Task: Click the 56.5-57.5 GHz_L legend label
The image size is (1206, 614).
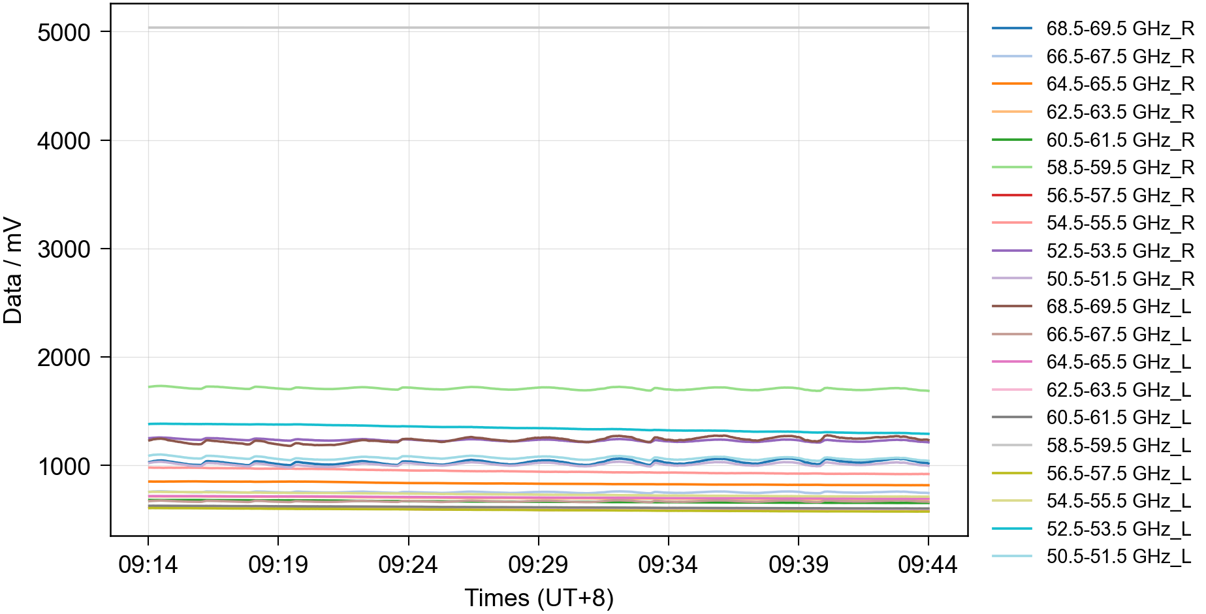Action: [x=1119, y=473]
